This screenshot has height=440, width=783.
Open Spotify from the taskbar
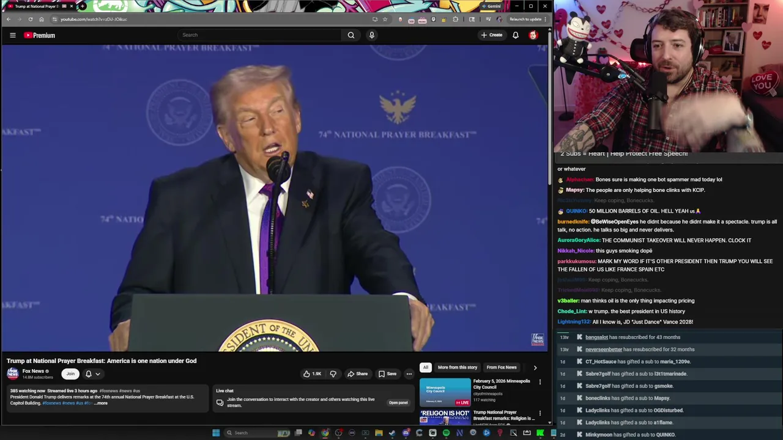tap(446, 433)
